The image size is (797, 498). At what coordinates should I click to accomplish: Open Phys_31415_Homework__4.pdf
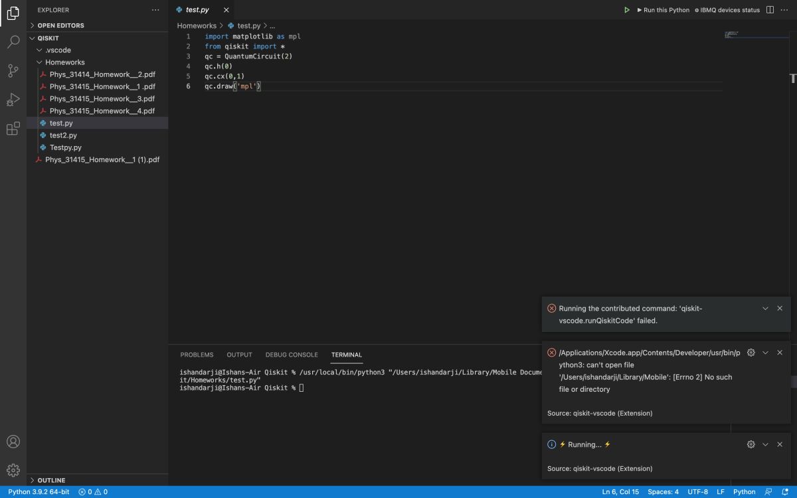(97, 111)
